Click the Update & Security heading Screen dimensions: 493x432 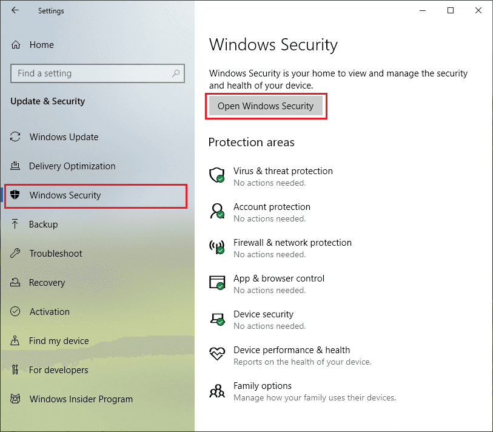coord(47,101)
